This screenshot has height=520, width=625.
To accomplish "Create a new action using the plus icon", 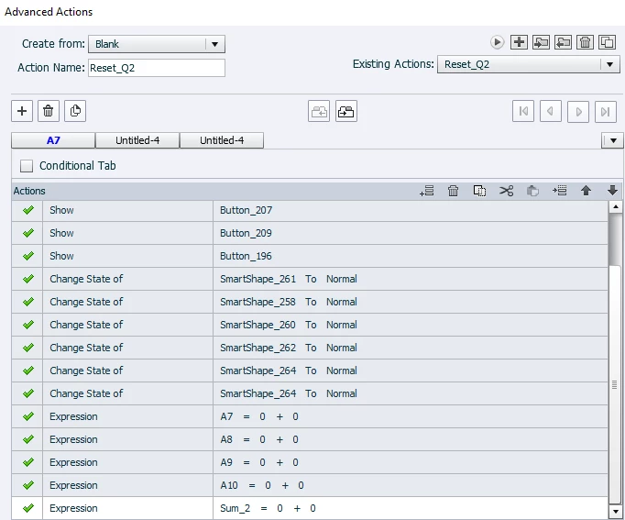I will [x=519, y=42].
